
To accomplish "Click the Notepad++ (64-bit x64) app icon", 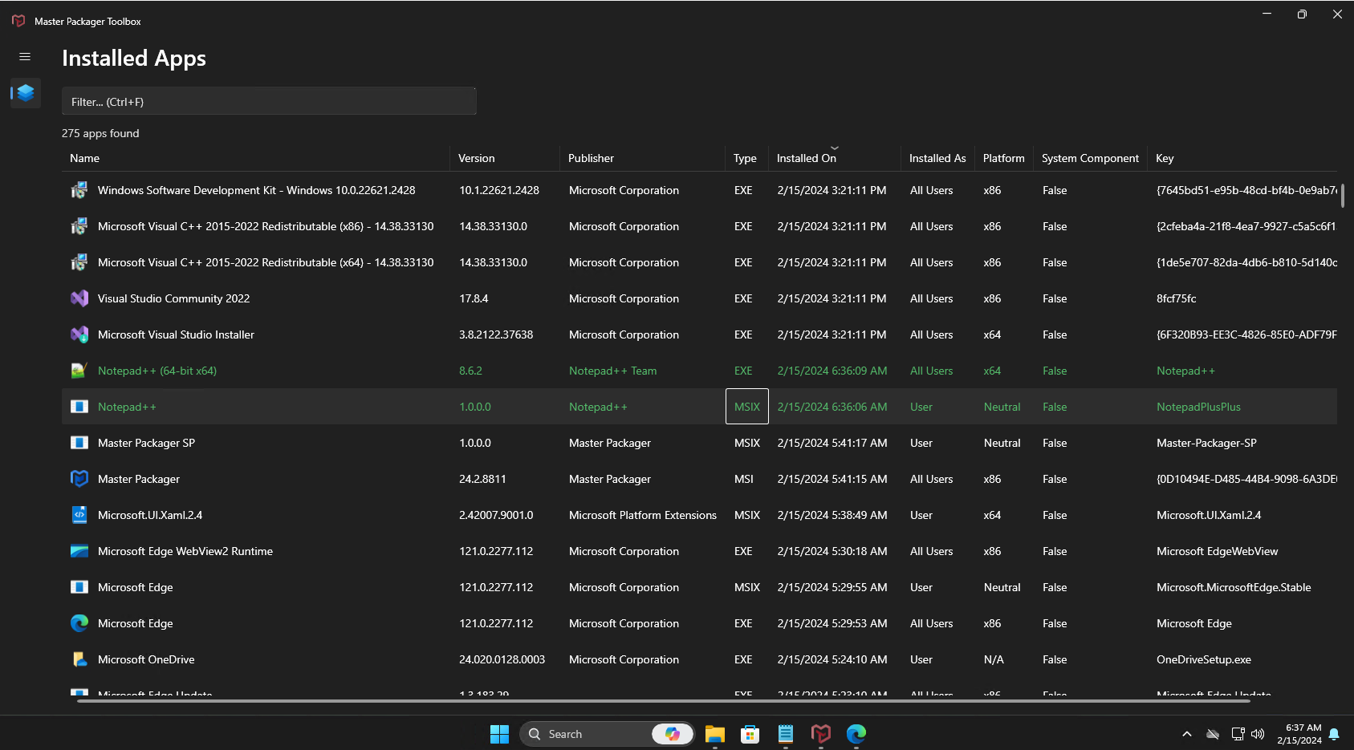I will [79, 371].
